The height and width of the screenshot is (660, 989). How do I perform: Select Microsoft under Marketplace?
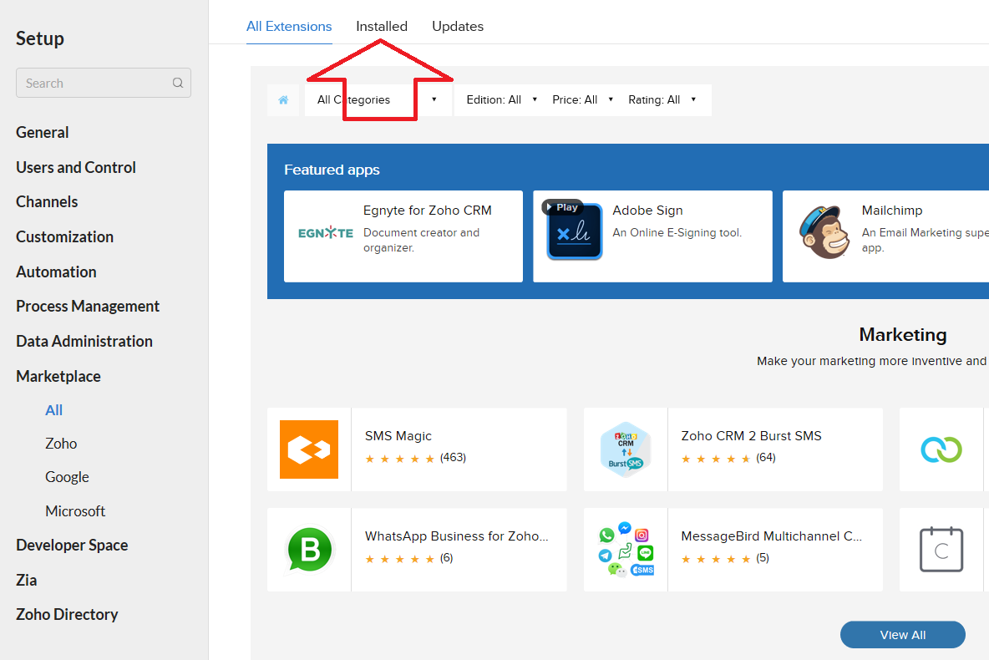(75, 511)
